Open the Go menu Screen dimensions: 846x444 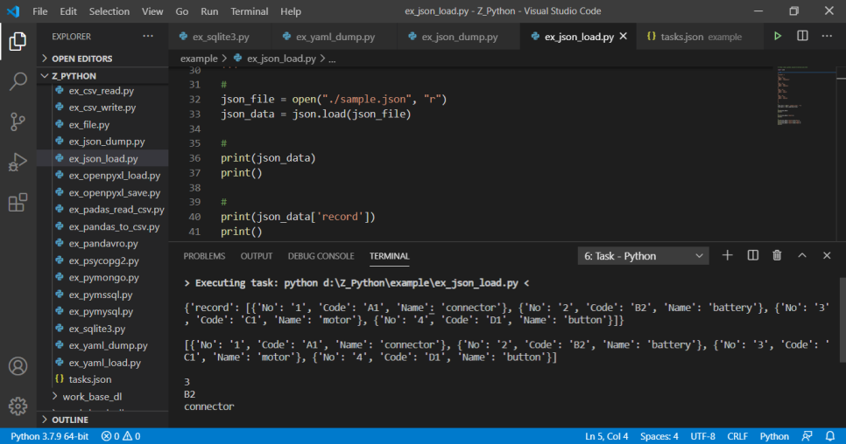(x=182, y=11)
